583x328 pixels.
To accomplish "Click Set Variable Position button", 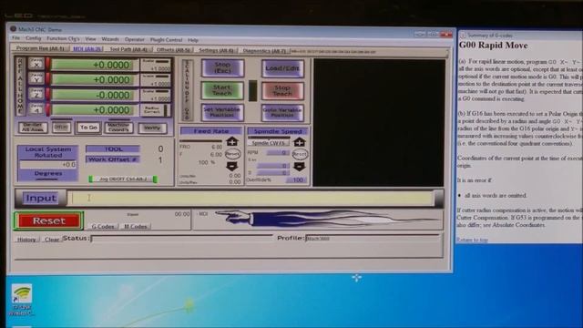I will 222,112.
